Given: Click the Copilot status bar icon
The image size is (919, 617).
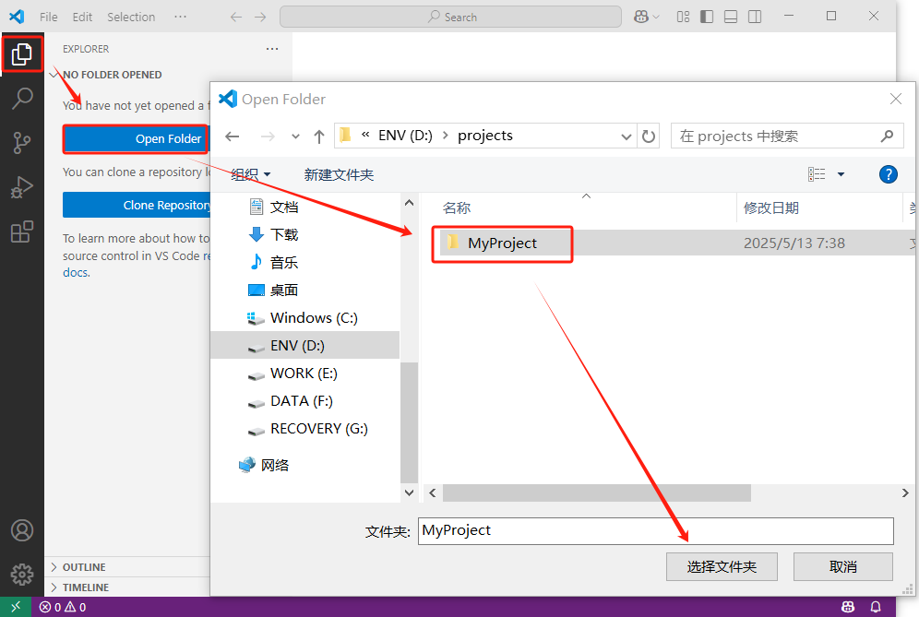Looking at the screenshot, I should point(848,607).
